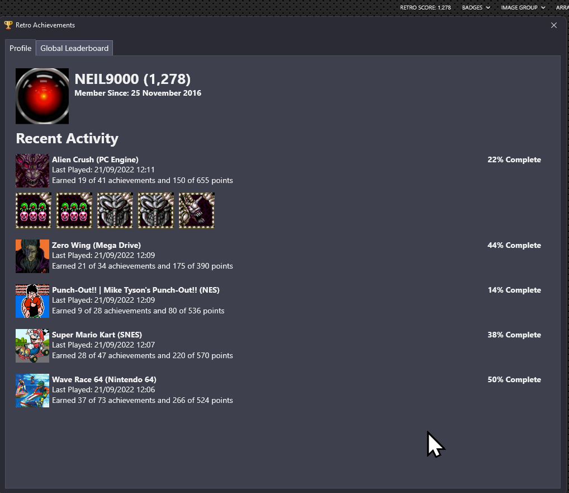Click Last Played: 21/09/2022 12:06 text
This screenshot has width=569, height=493.
(x=103, y=389)
